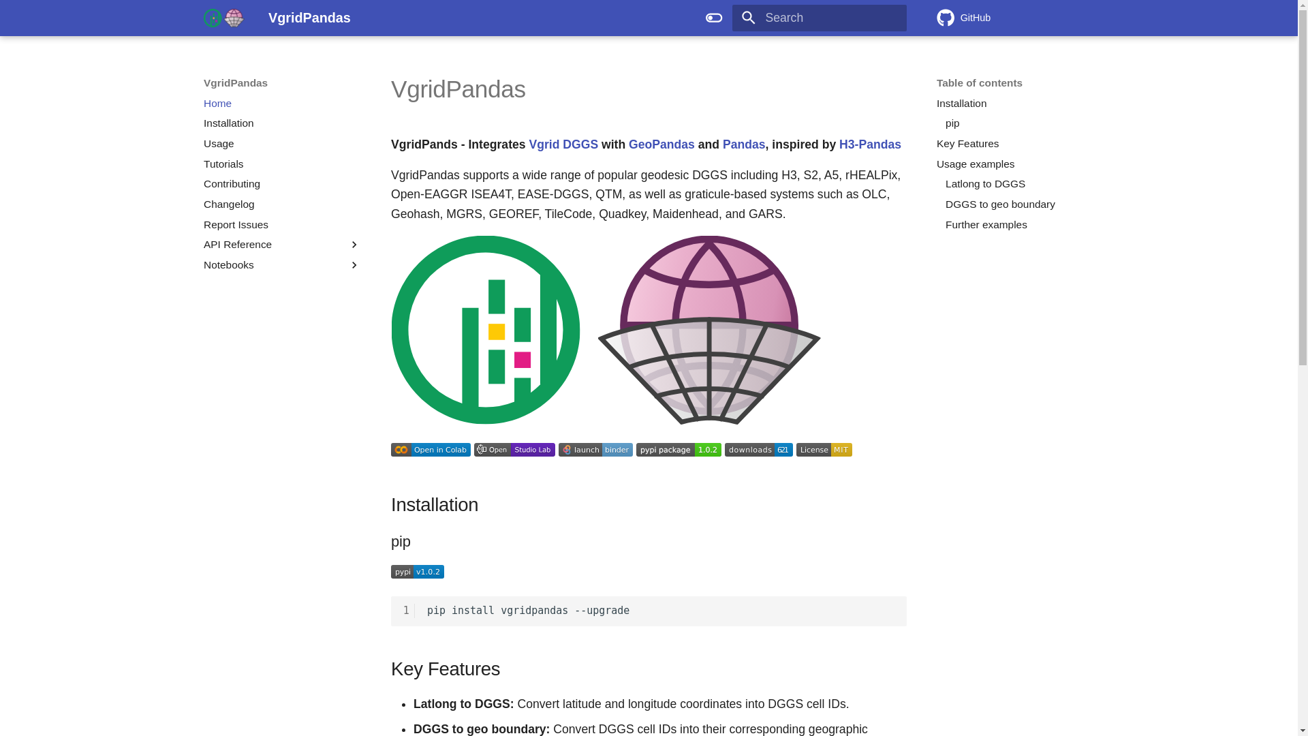Jump to Usage examples in table of contents

tap(976, 164)
